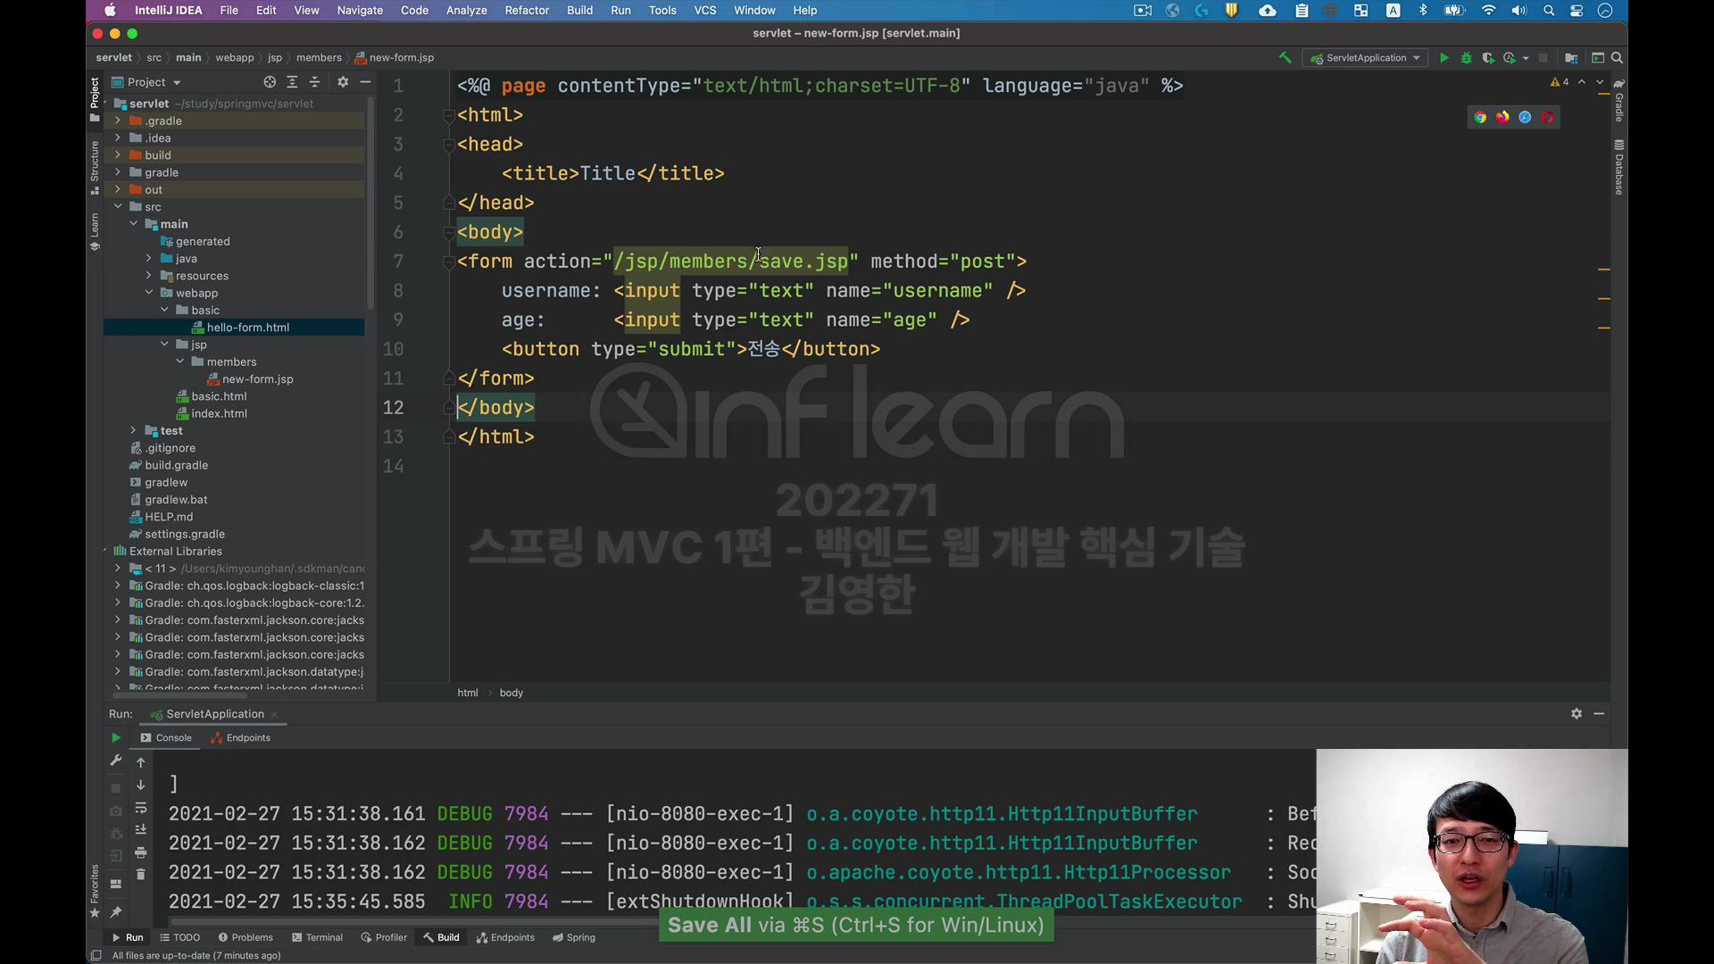This screenshot has height=964, width=1714.
Task: Open ServletApplication run configuration dropdown
Action: 1366,58
